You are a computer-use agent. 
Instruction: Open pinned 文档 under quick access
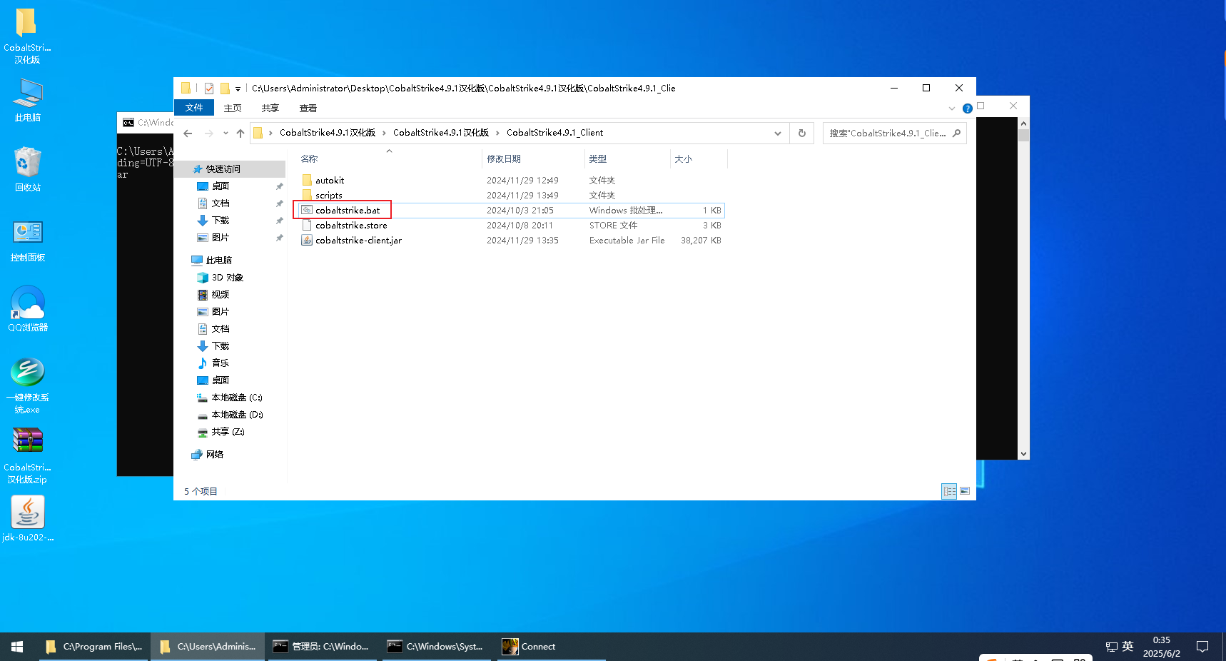click(221, 203)
